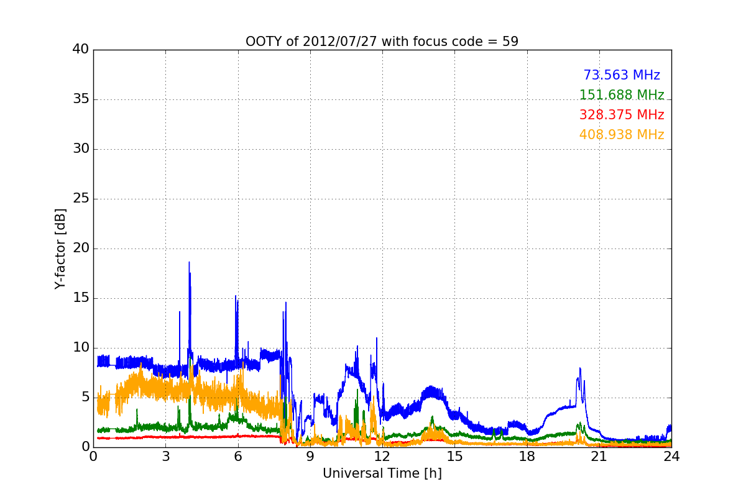Select the red '328.375 MHz' legend label
Viewport: 746px width, 497px height.
click(x=622, y=115)
